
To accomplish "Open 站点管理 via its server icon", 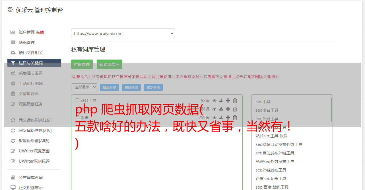I will point(13,42).
